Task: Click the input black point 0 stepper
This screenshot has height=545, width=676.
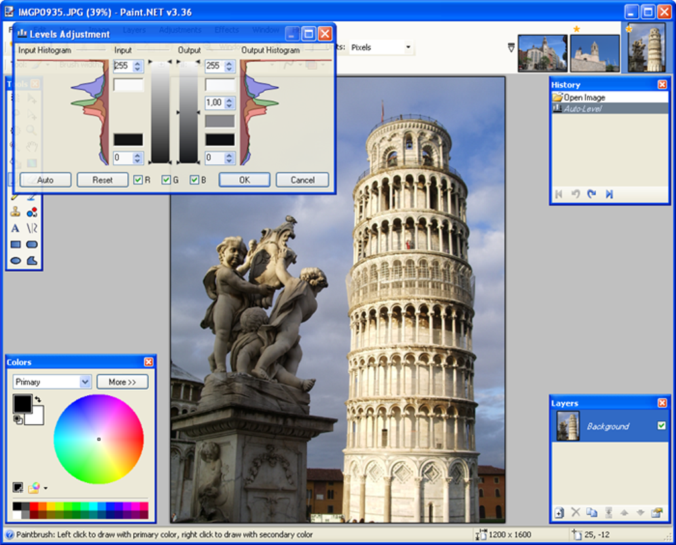Action: [138, 158]
